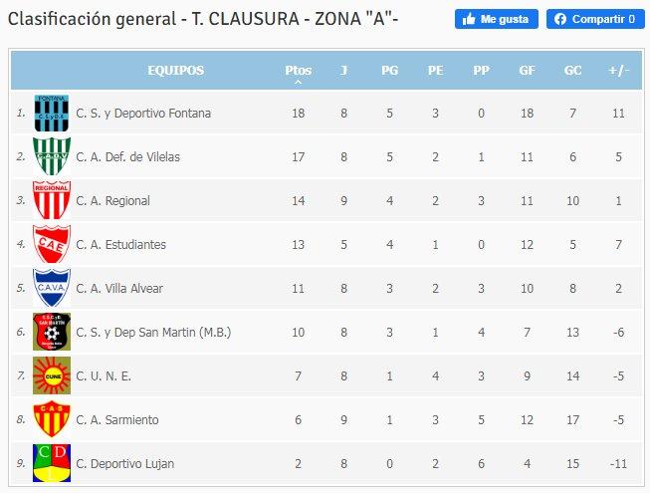Viewport: 650px width, 493px height.
Task: Open C. S. y Dep San Martin (M.B.) name
Action: click(153, 333)
